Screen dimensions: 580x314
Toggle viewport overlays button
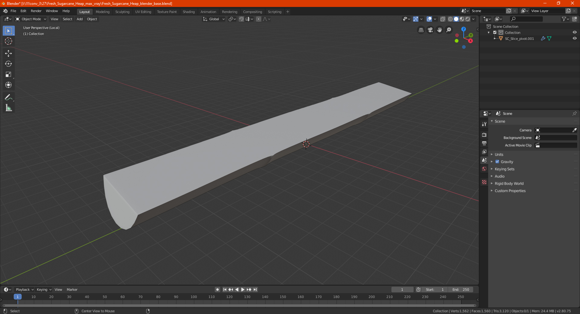429,19
